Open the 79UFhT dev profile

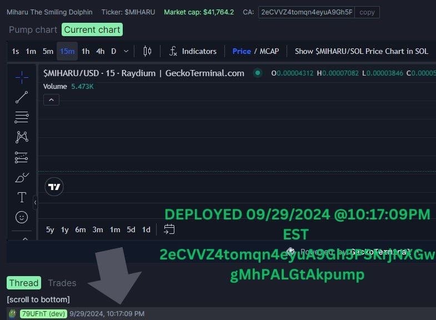[43, 313]
